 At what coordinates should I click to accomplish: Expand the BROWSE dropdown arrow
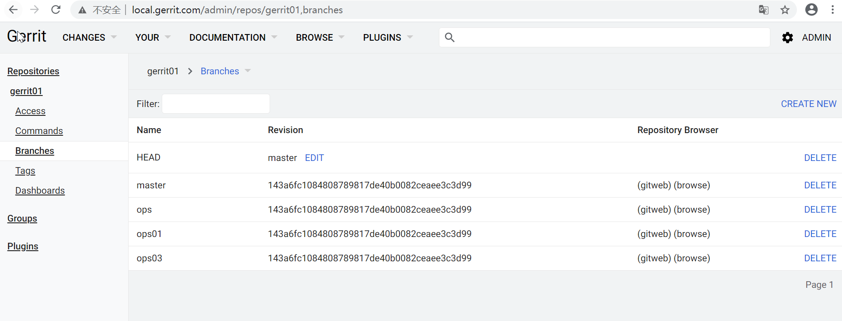click(341, 37)
